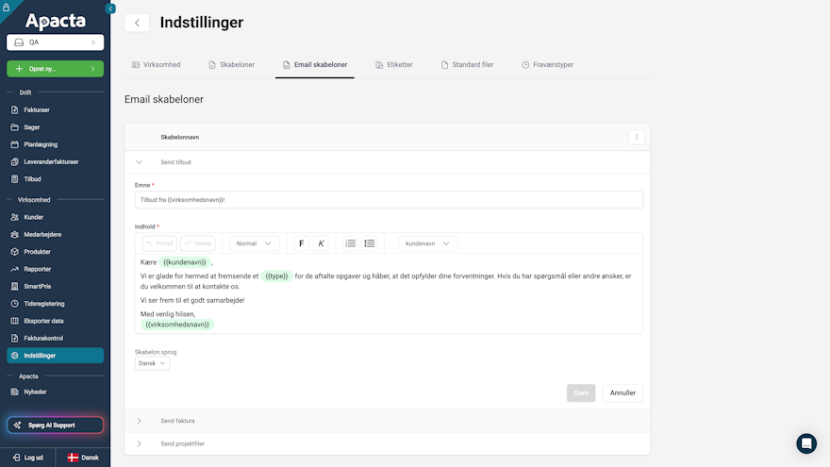The width and height of the screenshot is (830, 467).
Task: Toggle bold formatting (F) in editor
Action: (x=301, y=243)
